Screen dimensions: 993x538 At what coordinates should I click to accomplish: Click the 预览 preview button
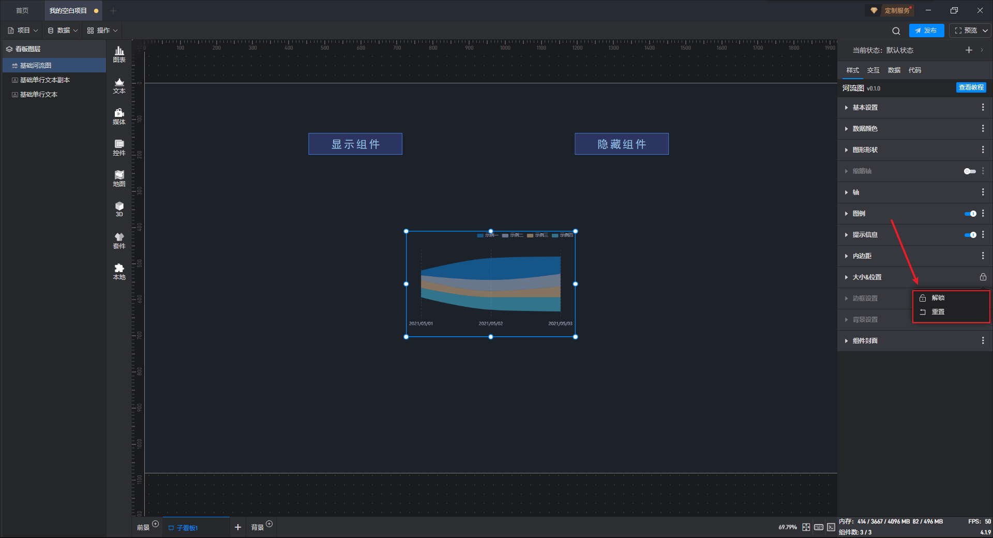[x=966, y=31]
